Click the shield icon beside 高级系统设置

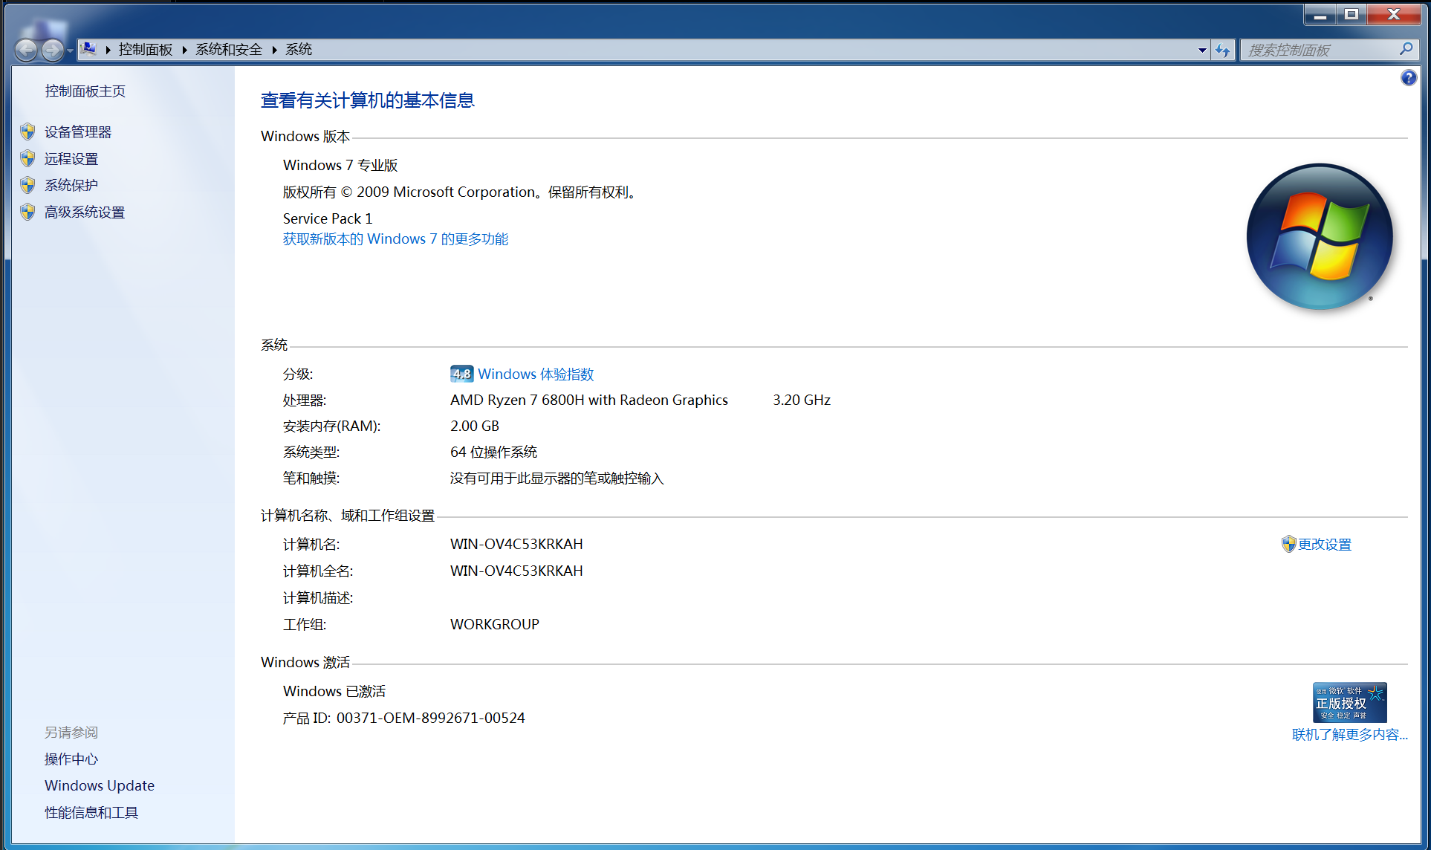[27, 212]
